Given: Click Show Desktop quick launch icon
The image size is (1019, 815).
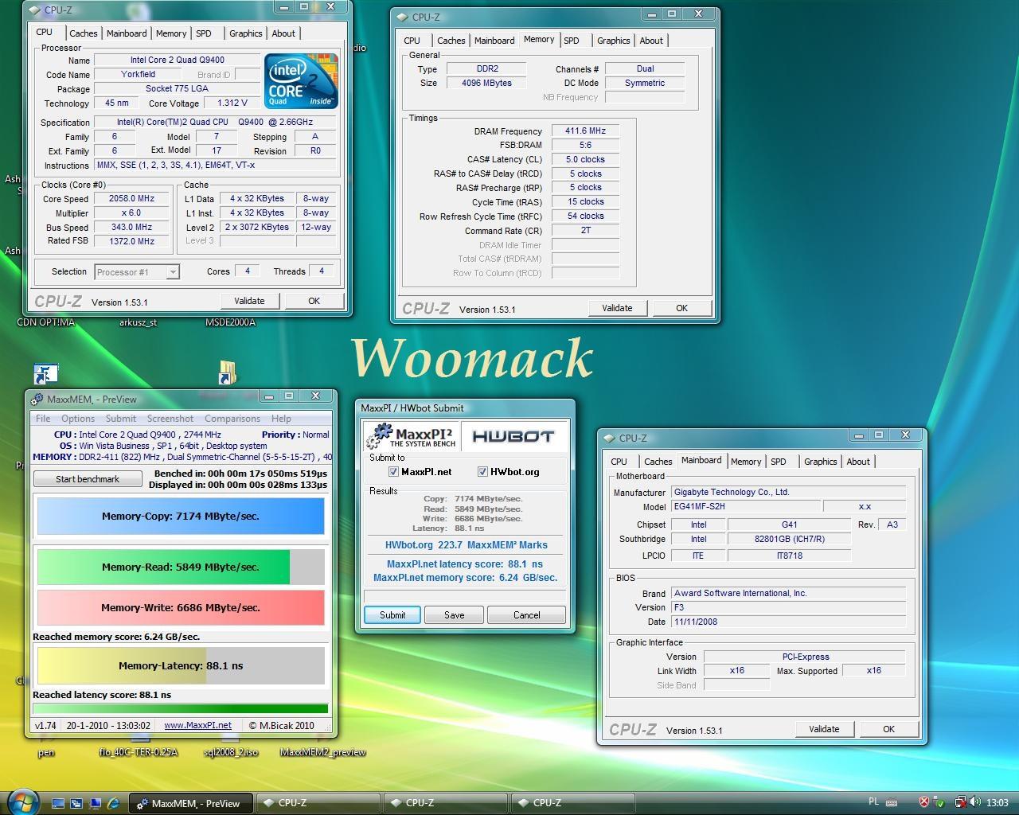Looking at the screenshot, I should (x=58, y=804).
